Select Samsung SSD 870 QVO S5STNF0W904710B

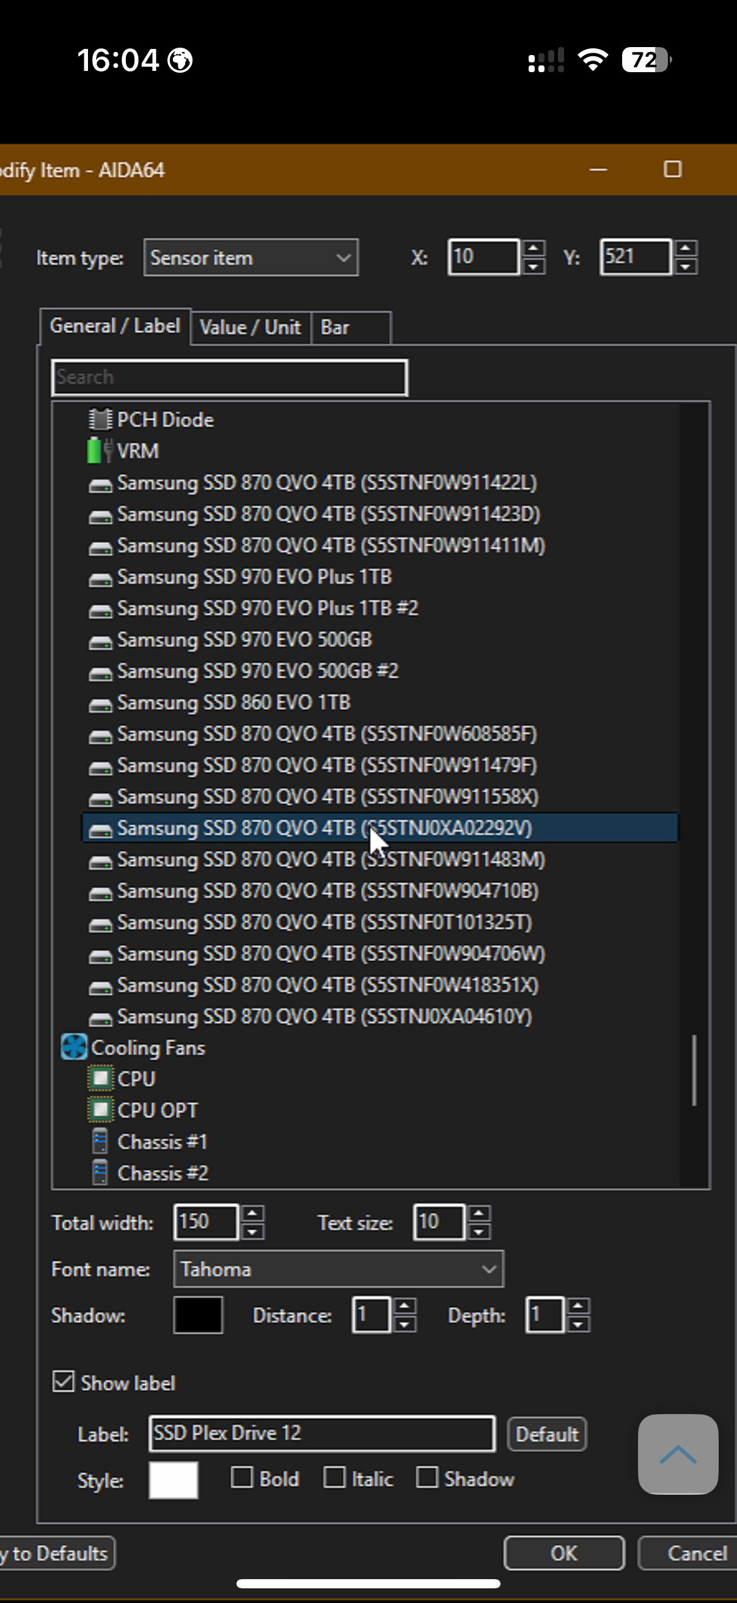[328, 891]
